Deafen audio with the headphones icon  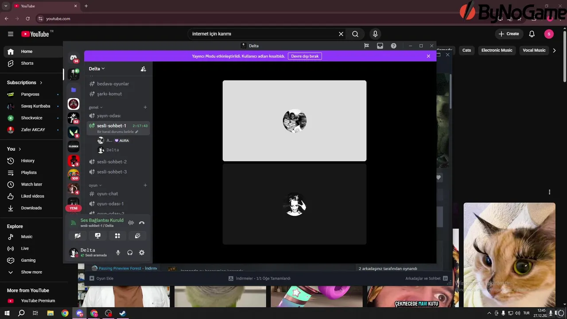point(130,253)
